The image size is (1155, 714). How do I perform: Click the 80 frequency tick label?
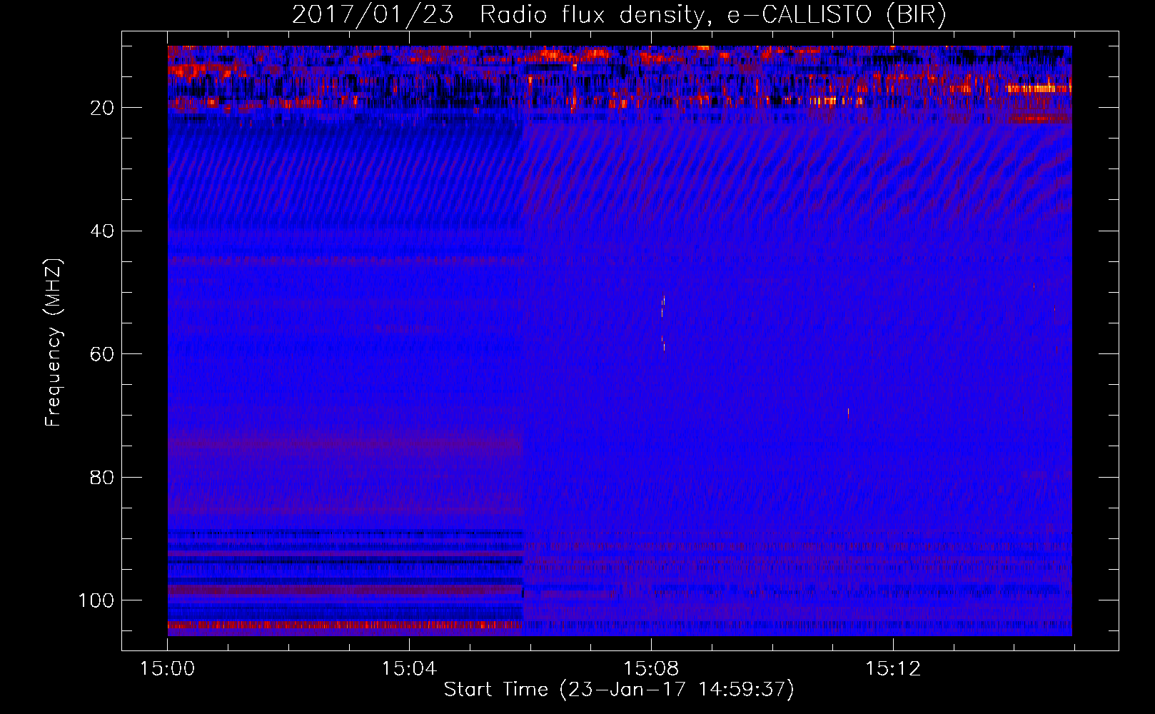coord(102,477)
